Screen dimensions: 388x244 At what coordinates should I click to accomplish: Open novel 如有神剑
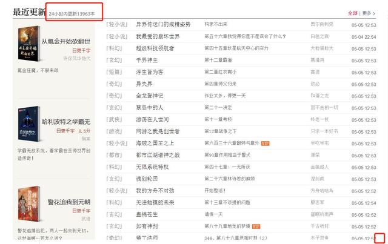pyautogui.click(x=147, y=226)
